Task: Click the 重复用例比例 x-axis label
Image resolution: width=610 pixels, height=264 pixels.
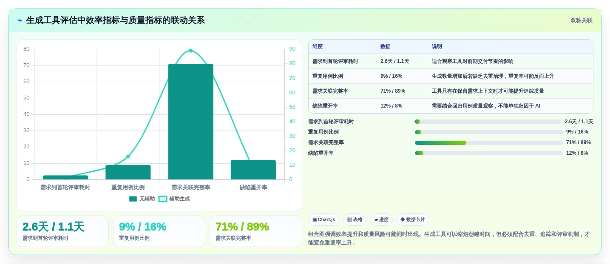Action: (128, 187)
